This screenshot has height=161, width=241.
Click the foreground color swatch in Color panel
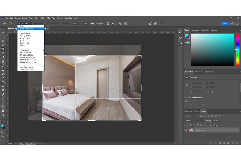[187, 36]
